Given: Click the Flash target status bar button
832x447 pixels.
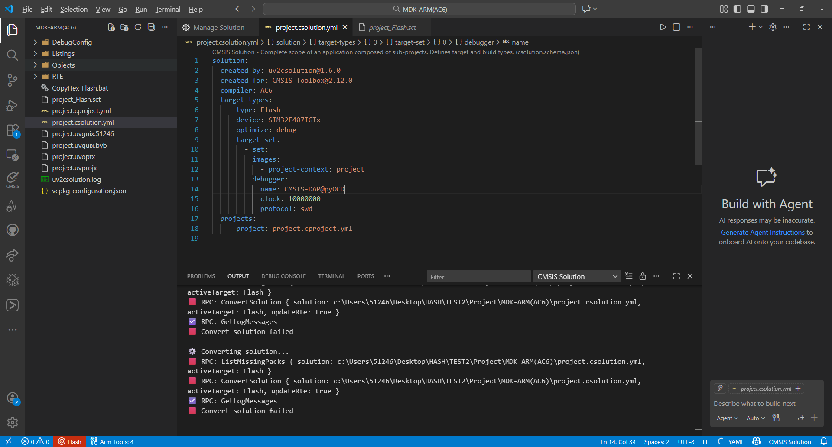Looking at the screenshot, I should [70, 441].
